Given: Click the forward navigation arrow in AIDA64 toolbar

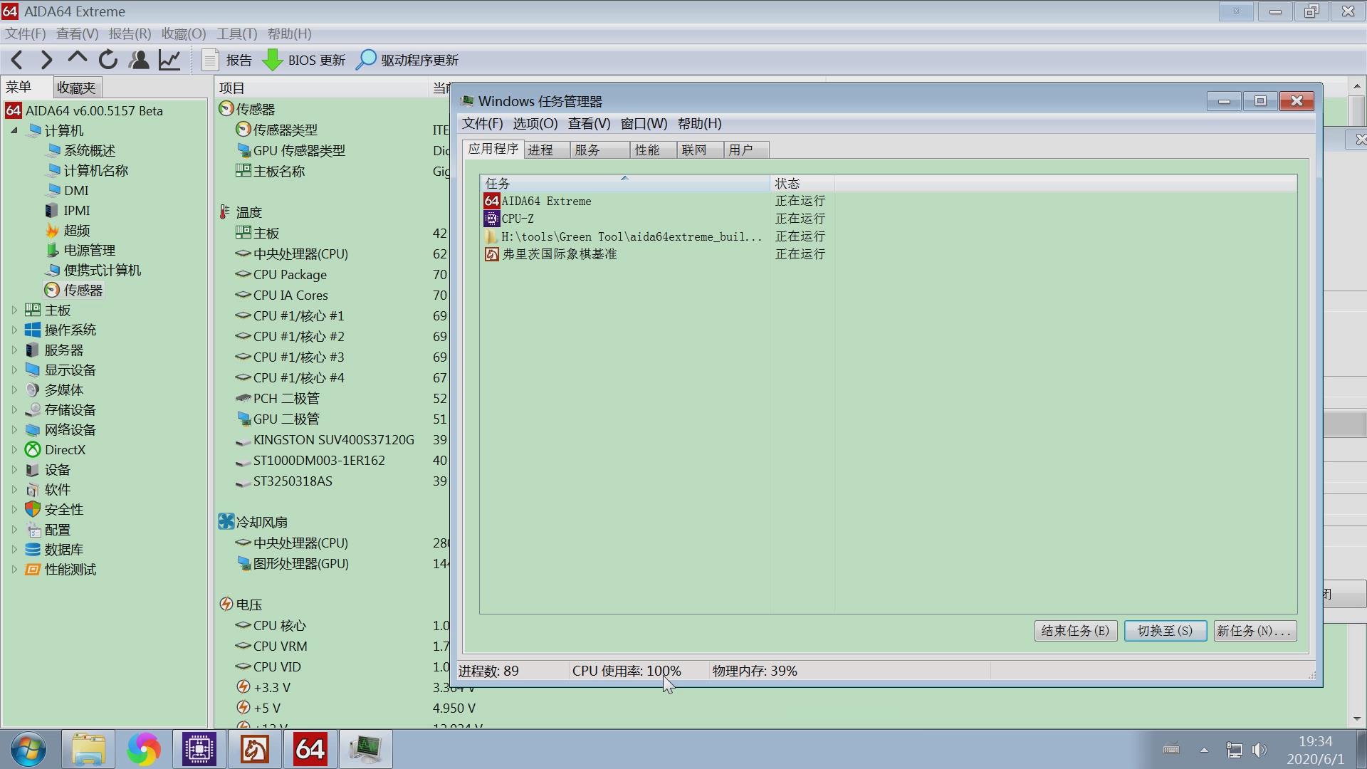Looking at the screenshot, I should (46, 60).
